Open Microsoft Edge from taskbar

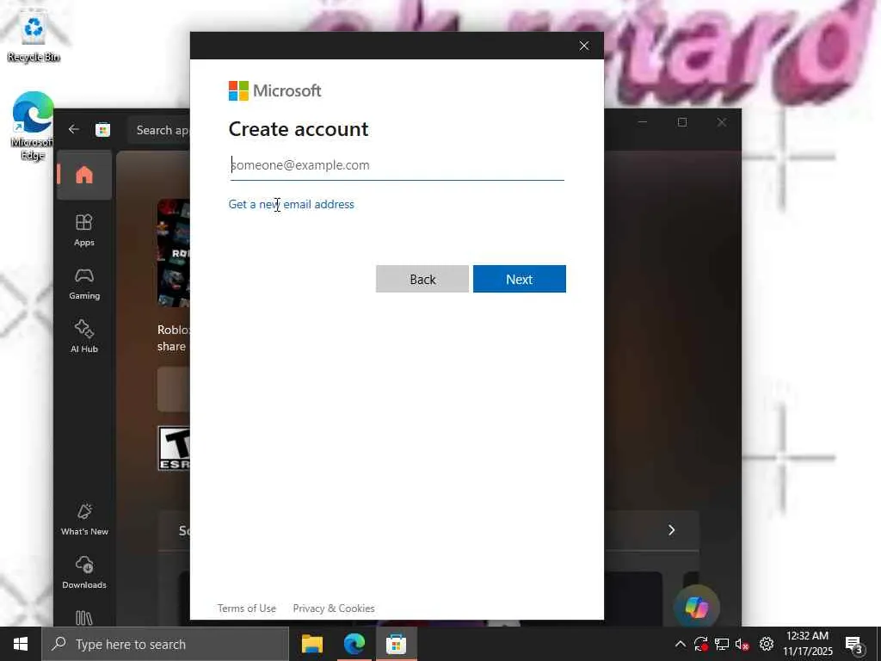click(x=354, y=644)
